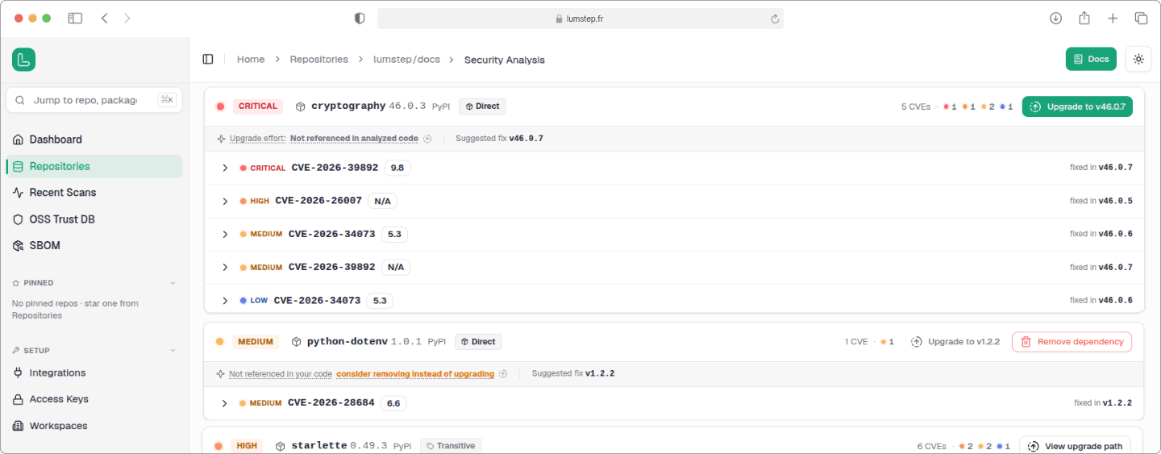
Task: Click View upgrade path button
Action: point(1076,446)
